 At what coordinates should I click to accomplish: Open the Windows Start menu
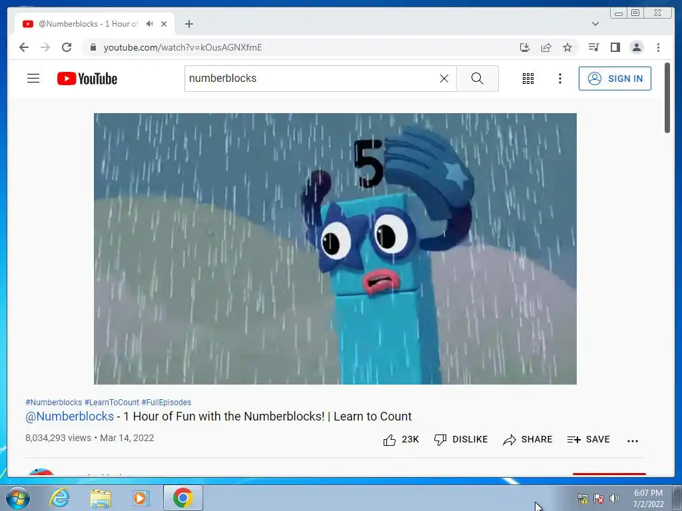click(x=18, y=498)
